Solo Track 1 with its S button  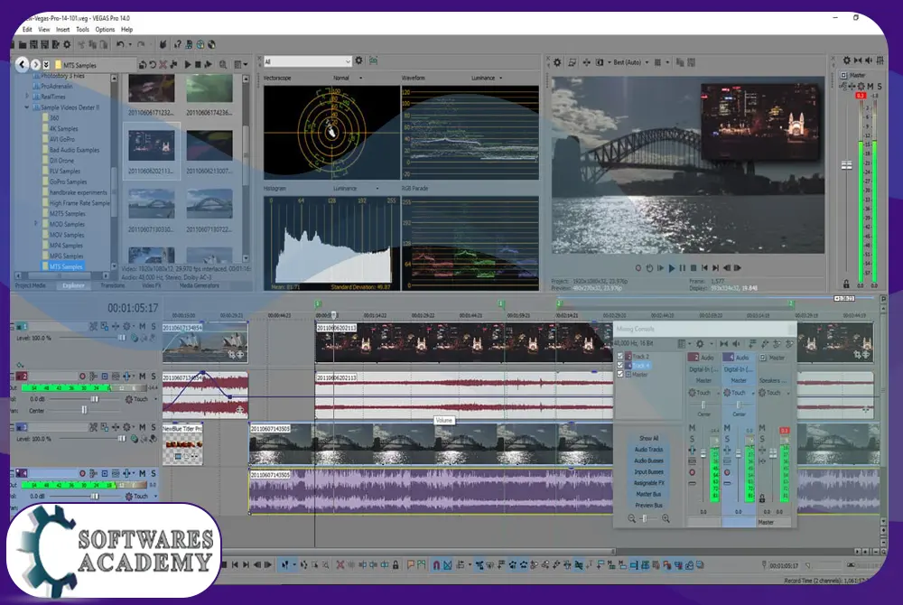click(x=154, y=326)
